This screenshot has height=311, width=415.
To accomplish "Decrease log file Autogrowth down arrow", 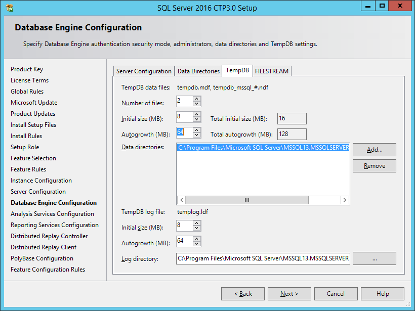I will tap(197, 244).
